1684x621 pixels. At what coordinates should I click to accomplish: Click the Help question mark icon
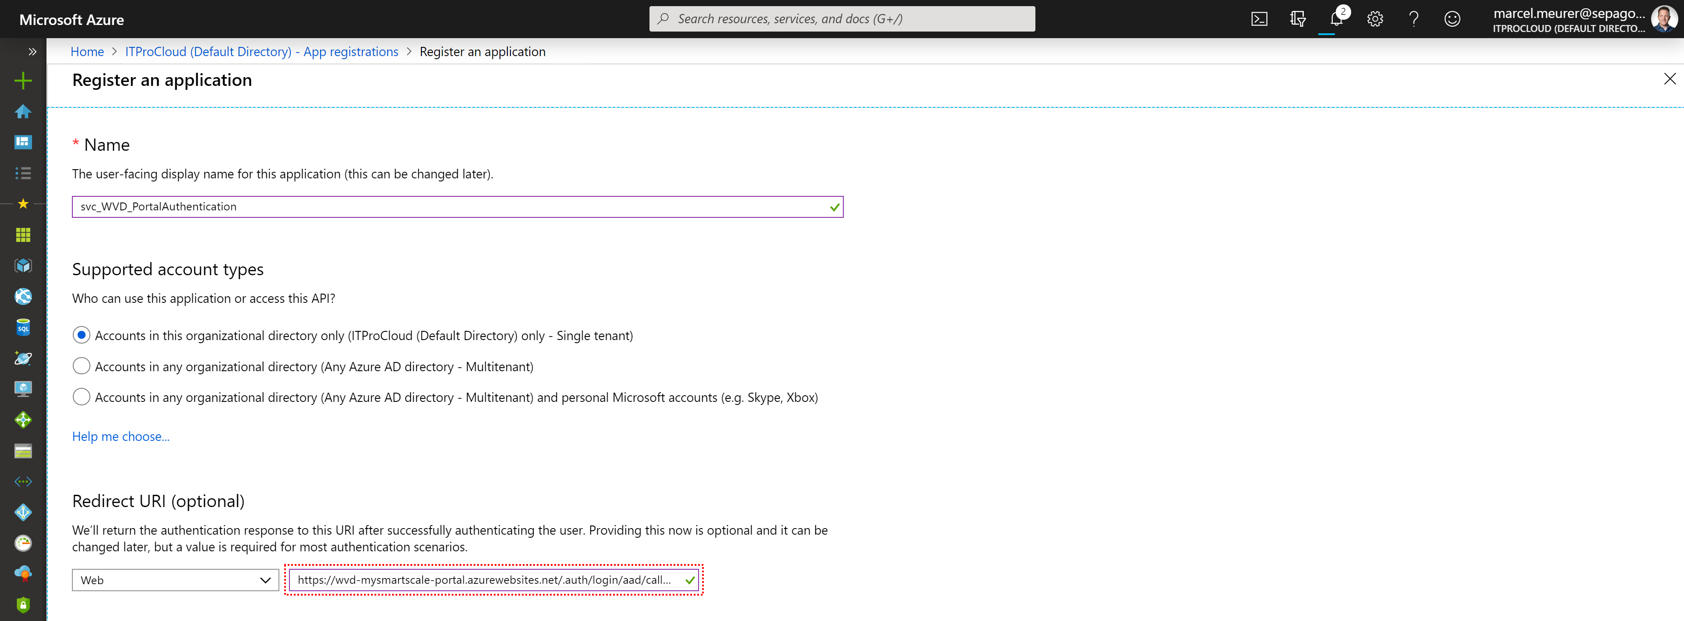pyautogui.click(x=1413, y=19)
